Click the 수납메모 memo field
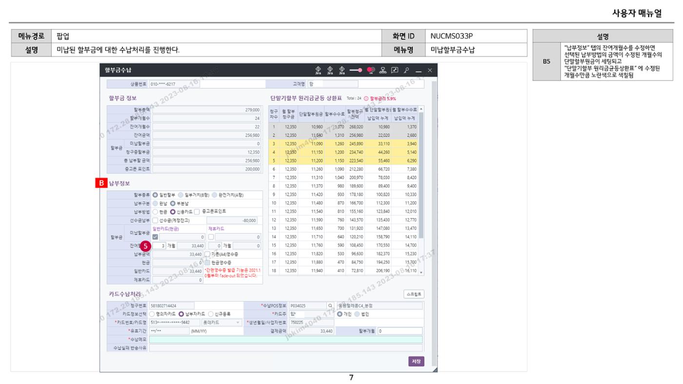683x384 pixels. [x=286, y=339]
